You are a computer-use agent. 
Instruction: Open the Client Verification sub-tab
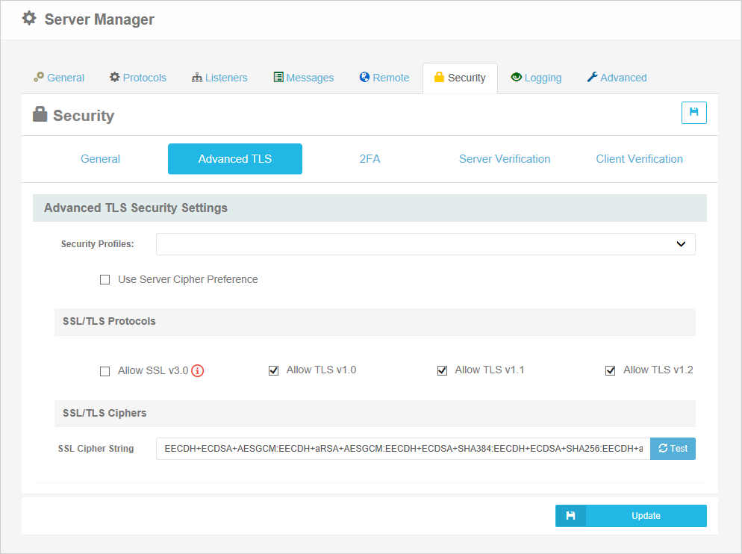click(639, 158)
